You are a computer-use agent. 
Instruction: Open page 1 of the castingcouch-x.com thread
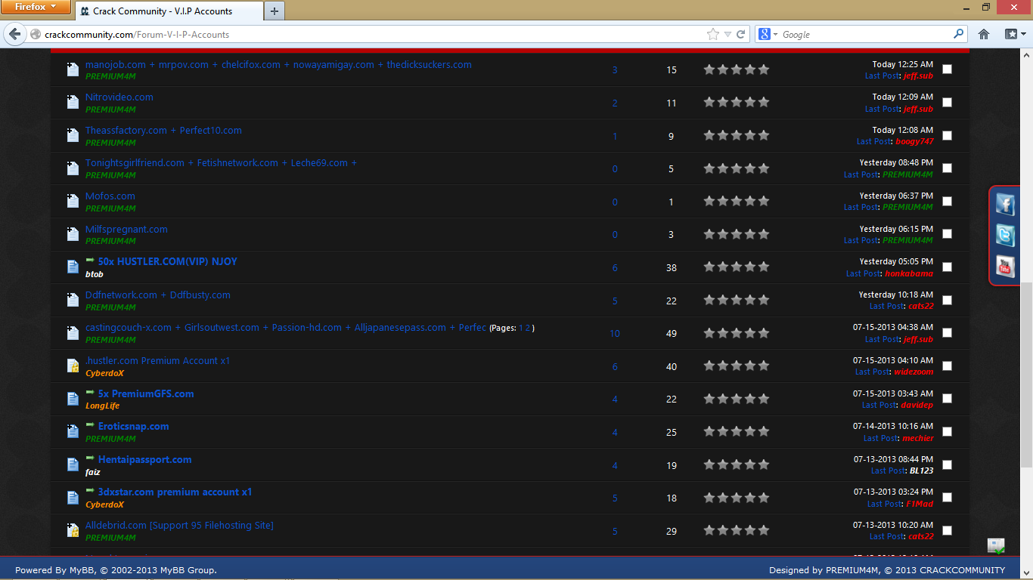[521, 328]
